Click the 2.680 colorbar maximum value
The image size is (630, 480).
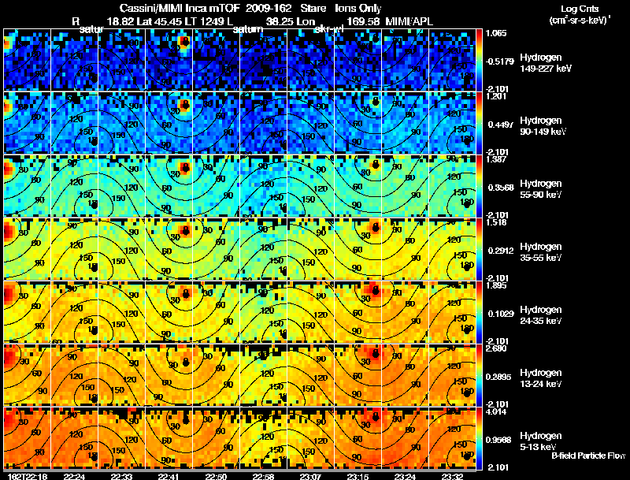coord(497,348)
